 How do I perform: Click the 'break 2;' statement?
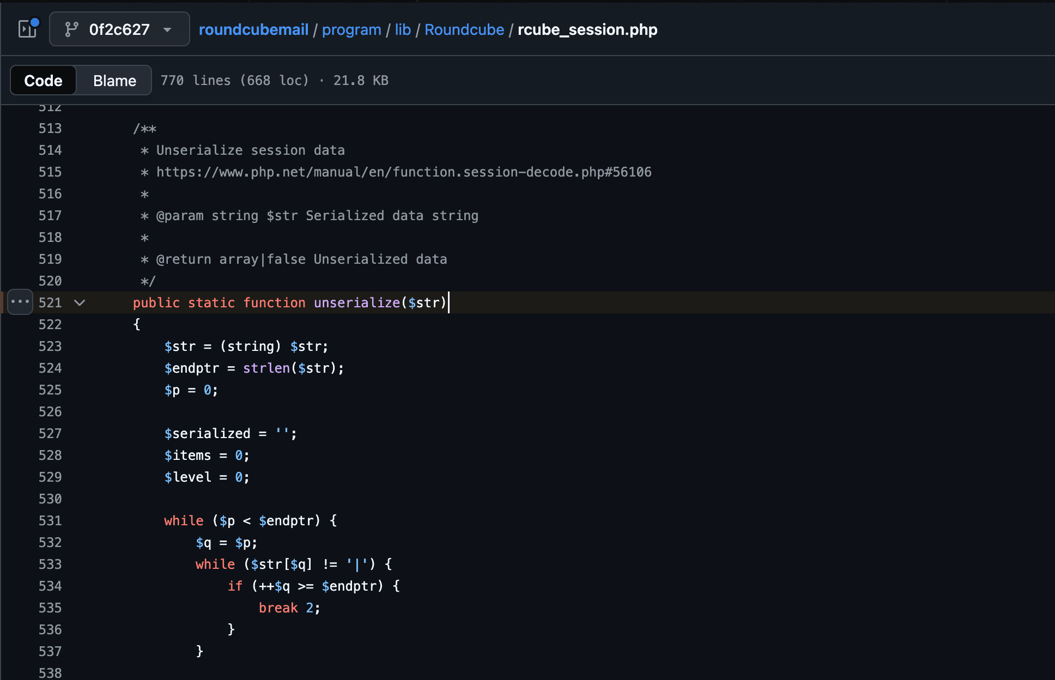click(x=289, y=608)
